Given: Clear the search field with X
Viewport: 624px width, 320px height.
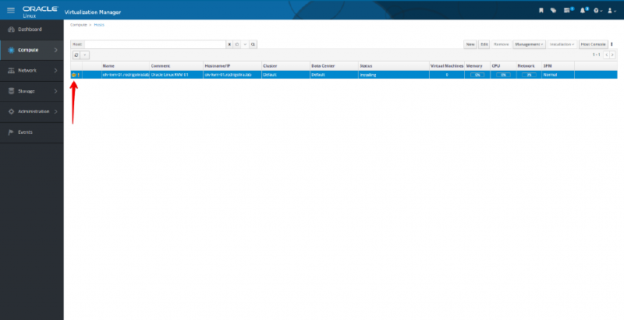Looking at the screenshot, I should (x=229, y=44).
